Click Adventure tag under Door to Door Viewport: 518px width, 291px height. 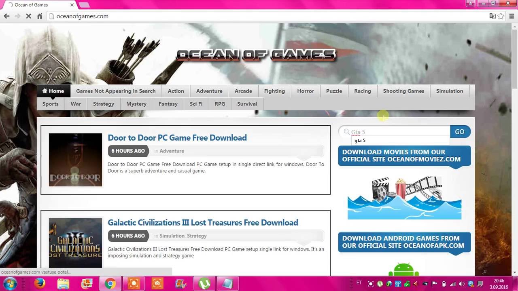point(172,151)
